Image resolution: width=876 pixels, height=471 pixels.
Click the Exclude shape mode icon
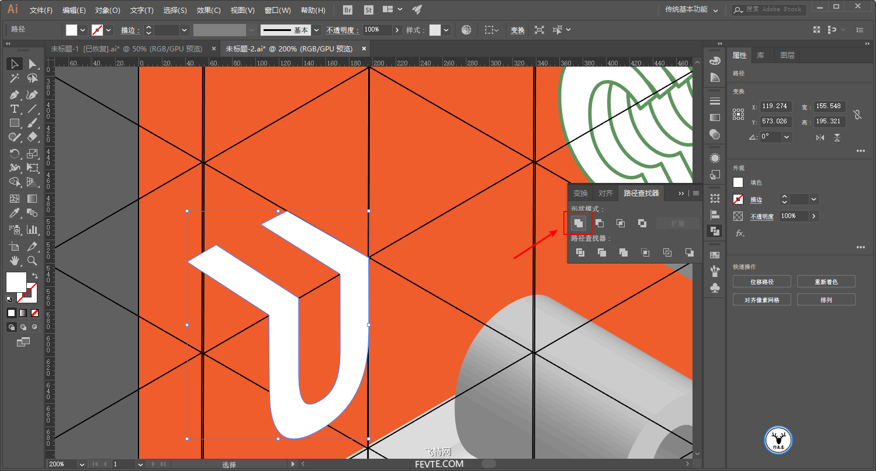642,223
